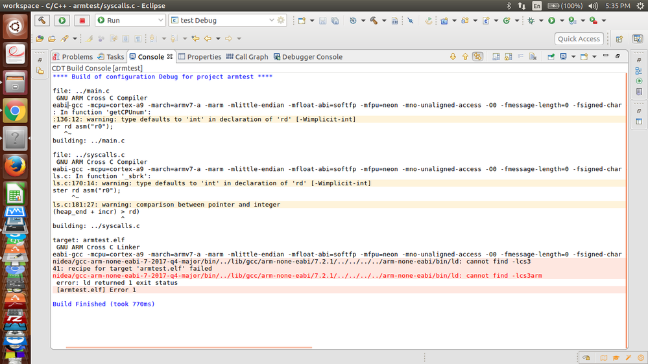
Task: Switch to the Tasks tab
Action: 111,56
